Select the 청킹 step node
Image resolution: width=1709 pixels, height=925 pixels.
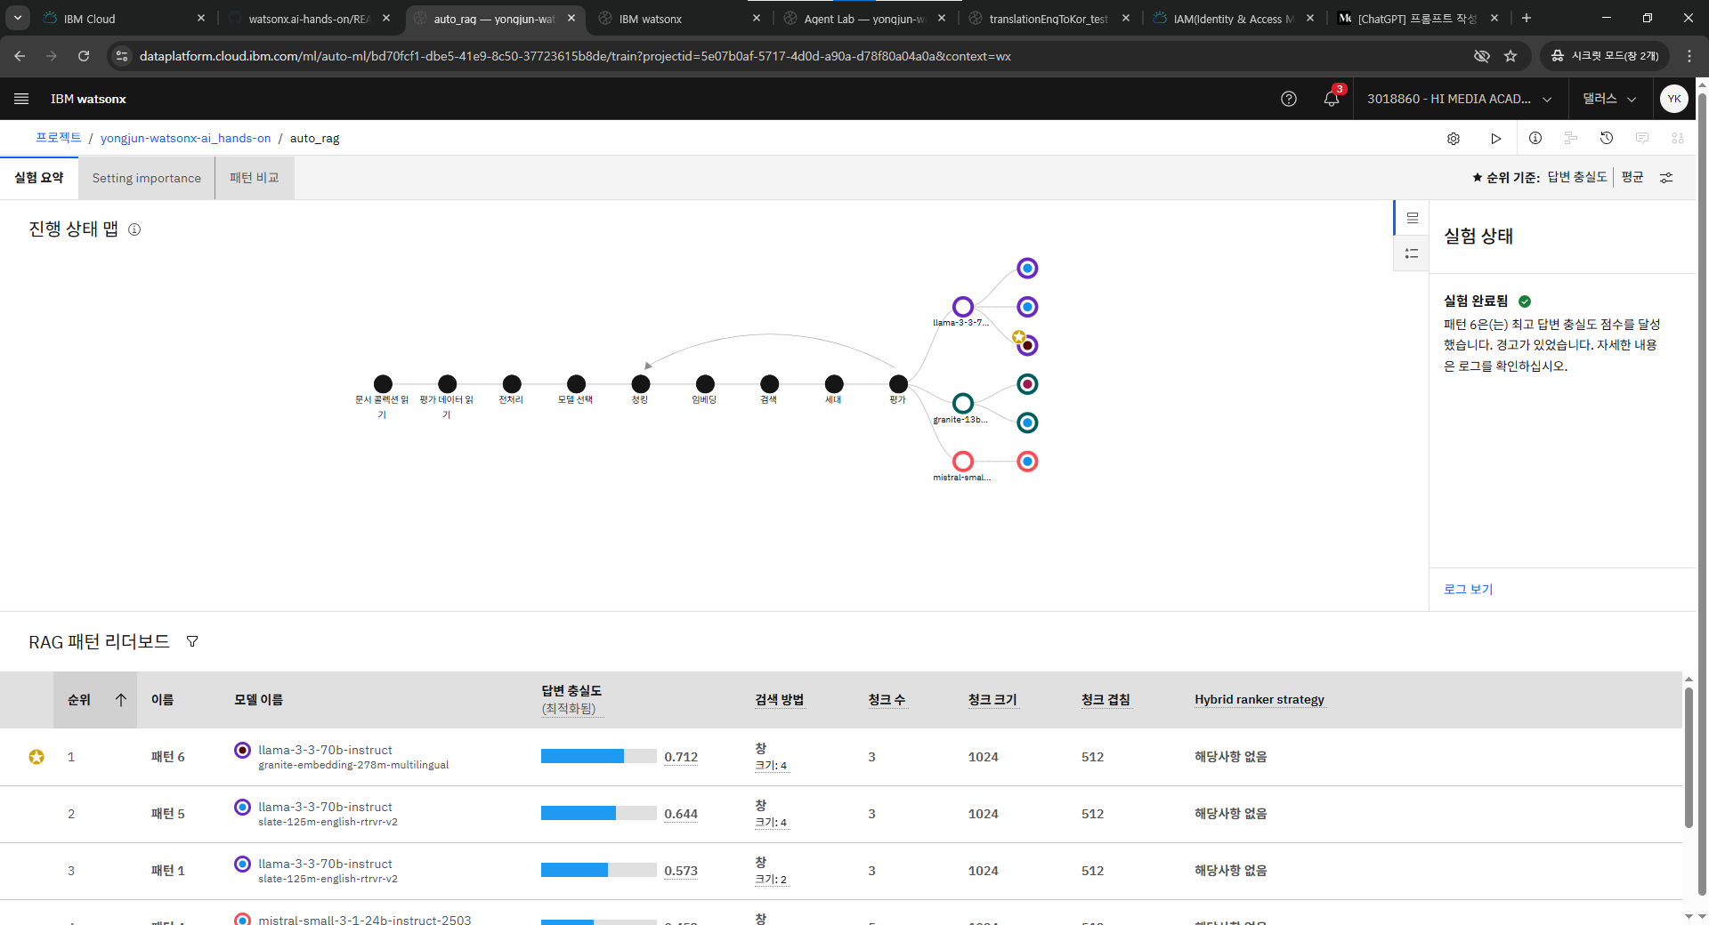click(641, 383)
